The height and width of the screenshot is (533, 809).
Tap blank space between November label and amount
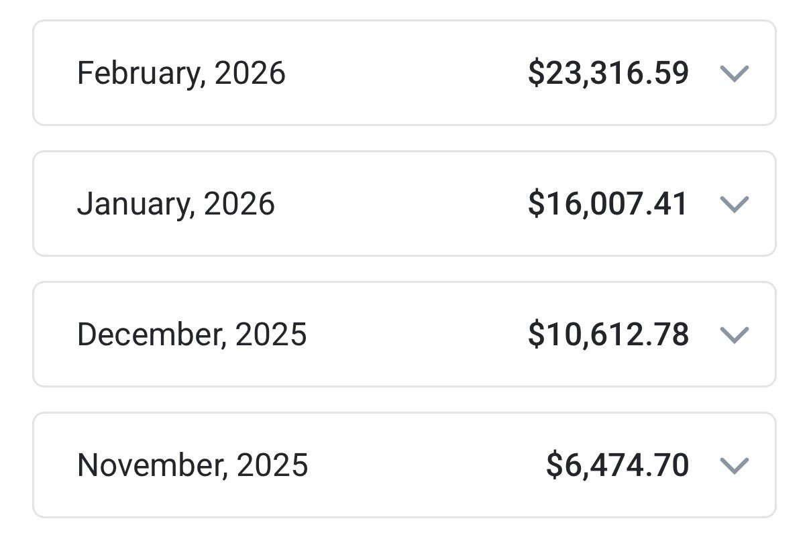(x=427, y=465)
